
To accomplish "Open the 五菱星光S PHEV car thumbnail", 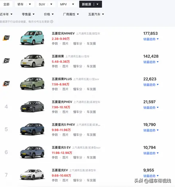I will pos(32,129).
